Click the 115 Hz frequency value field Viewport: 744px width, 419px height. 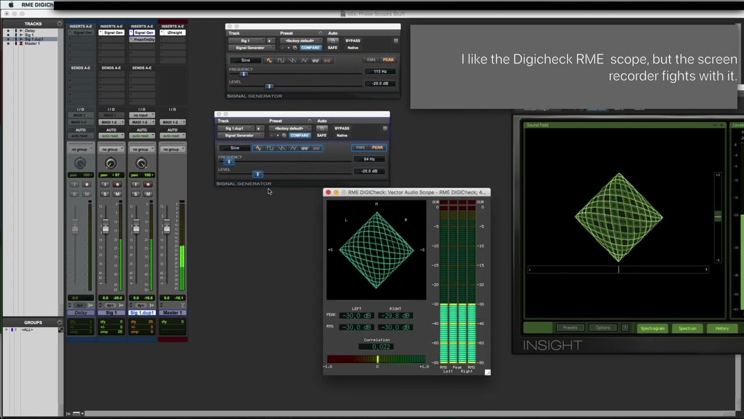coord(380,72)
